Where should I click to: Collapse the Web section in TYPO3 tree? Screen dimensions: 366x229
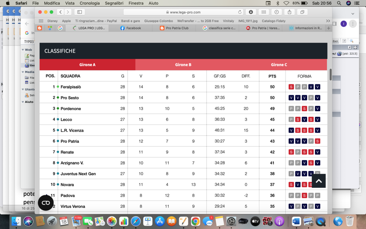coord(23,50)
